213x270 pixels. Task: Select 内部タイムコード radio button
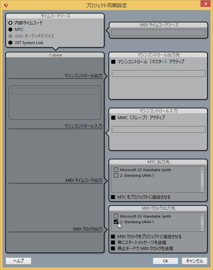(x=10, y=23)
